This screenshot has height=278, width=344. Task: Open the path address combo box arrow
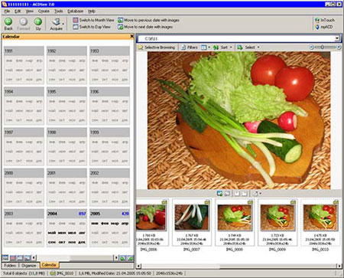pyautogui.click(x=337, y=38)
